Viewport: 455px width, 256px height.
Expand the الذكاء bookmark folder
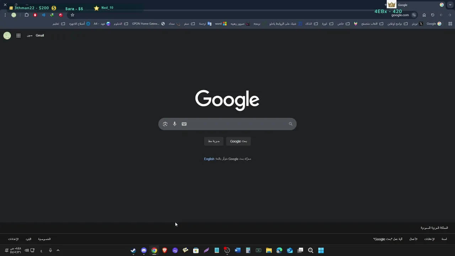311,24
